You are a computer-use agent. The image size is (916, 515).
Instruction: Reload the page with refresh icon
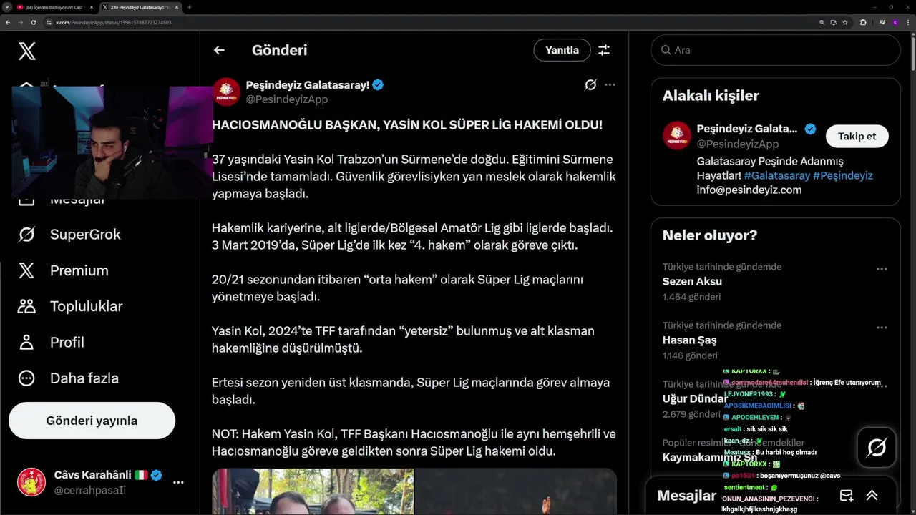34,22
